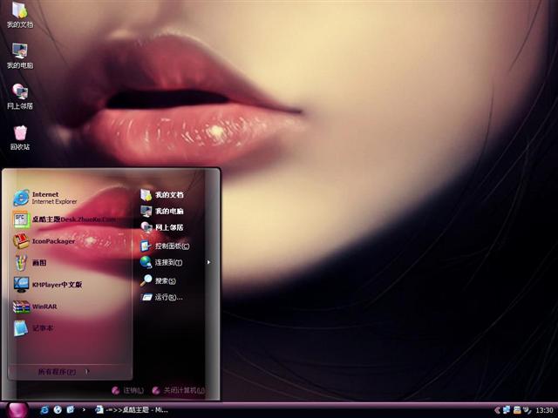558x418 pixels.
Task: Select 我的文档 desktop icon
Action: pos(20,15)
